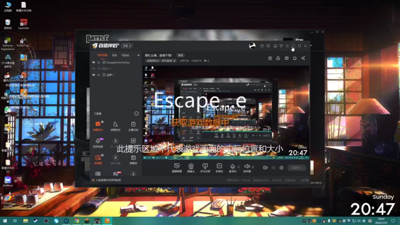Viewport: 400px width, 225px height.
Task: Click the stream category tag pill
Action: (x=161, y=60)
